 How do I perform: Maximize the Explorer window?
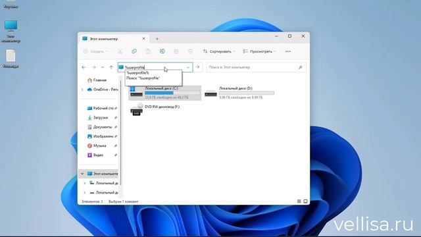[289, 36]
